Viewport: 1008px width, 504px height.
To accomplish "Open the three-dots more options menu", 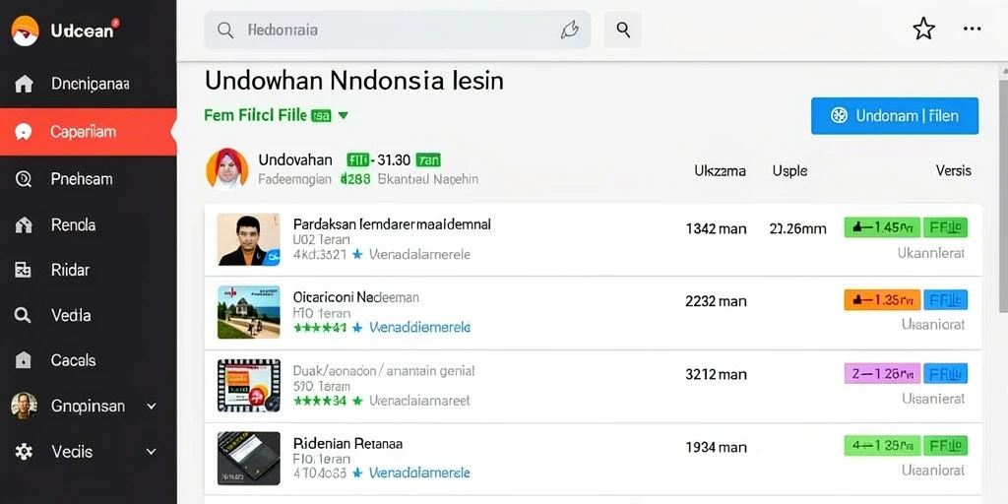I will click(x=972, y=29).
